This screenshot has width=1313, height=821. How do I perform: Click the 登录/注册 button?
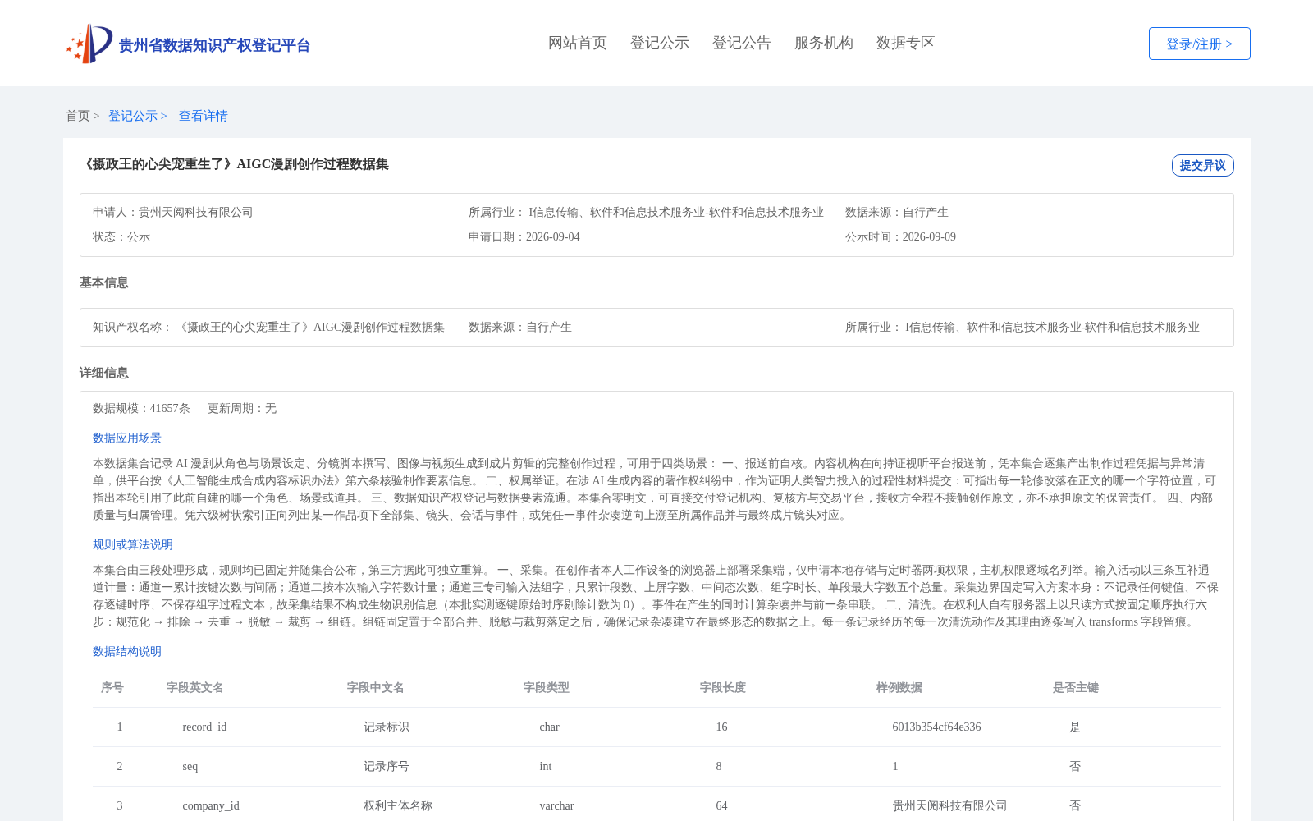pos(1200,44)
